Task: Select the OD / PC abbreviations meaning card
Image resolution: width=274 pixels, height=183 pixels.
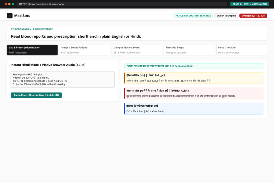Action: [x=194, y=109]
